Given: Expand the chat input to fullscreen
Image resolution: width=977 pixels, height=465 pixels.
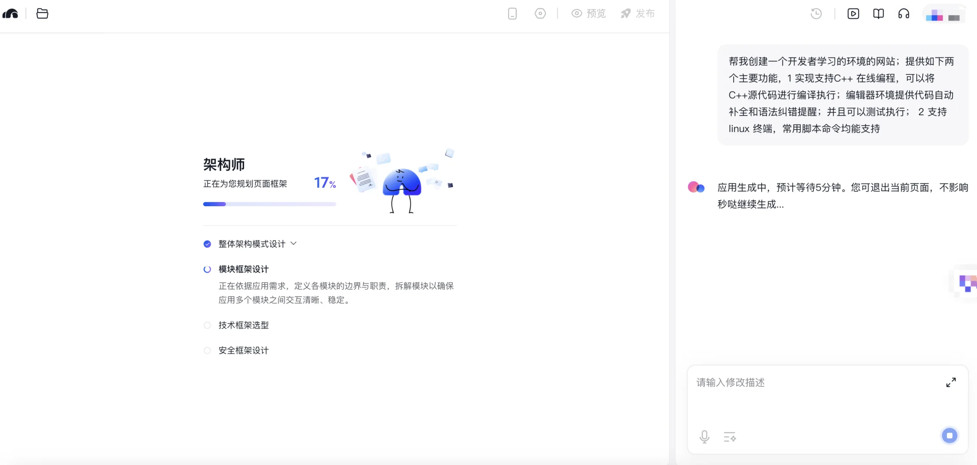Looking at the screenshot, I should 951,382.
